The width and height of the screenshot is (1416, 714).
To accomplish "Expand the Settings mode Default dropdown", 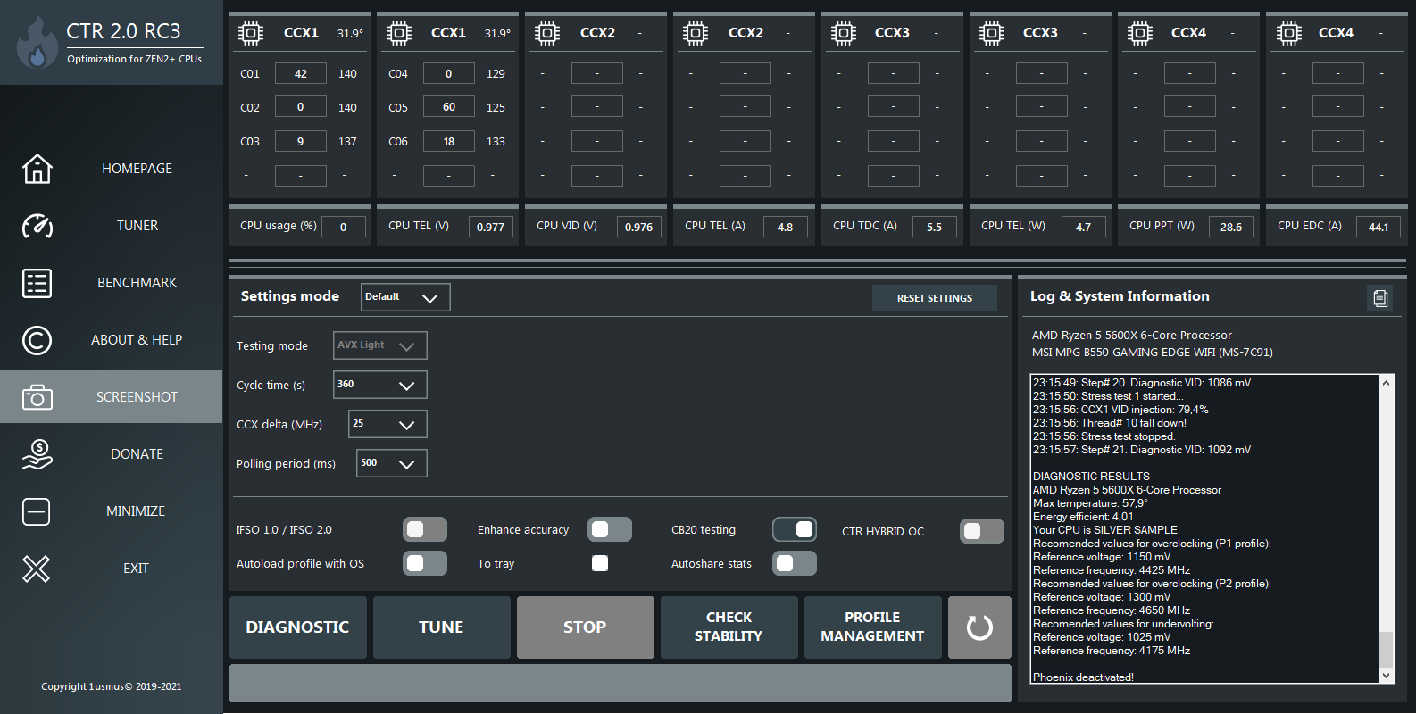I will click(x=405, y=297).
